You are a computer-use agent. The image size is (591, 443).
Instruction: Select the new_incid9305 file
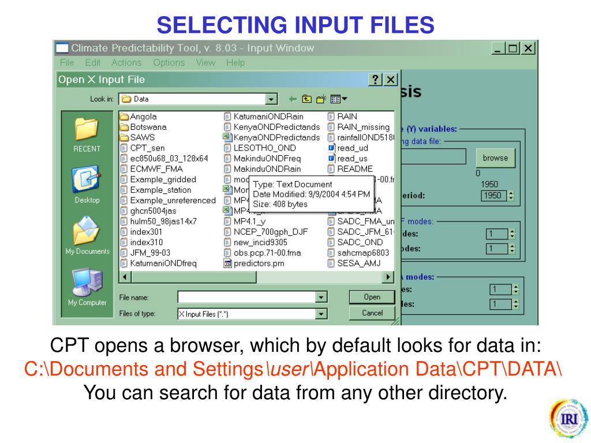click(x=256, y=243)
